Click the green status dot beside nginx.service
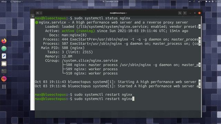The height and width of the screenshot is (124, 221). coord(37,22)
